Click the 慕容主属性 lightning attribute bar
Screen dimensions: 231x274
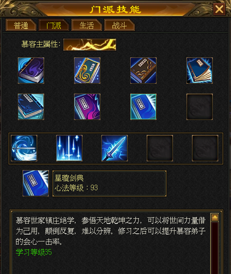(x=90, y=45)
